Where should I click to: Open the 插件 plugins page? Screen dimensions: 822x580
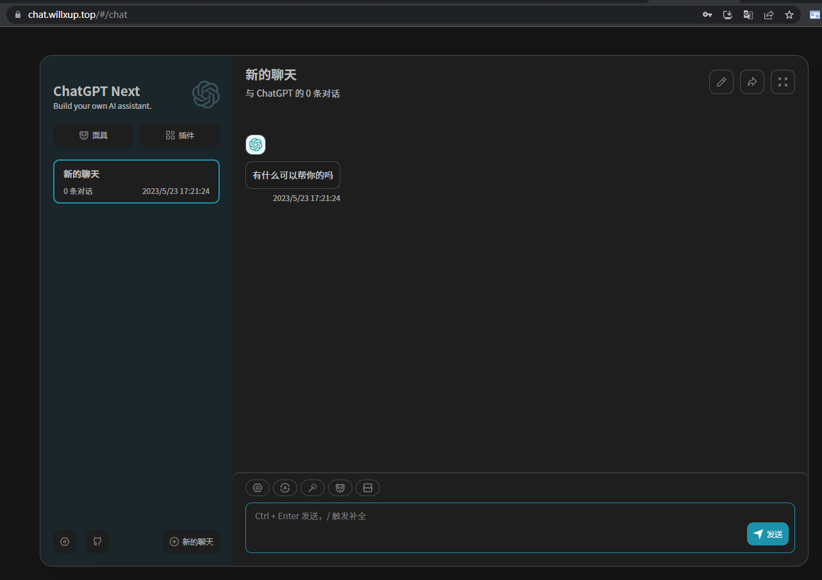[179, 135]
